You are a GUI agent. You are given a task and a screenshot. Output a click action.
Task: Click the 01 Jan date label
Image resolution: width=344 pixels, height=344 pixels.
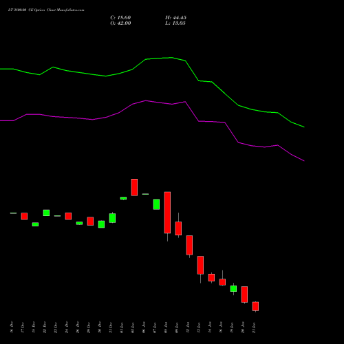(x=122, y=327)
